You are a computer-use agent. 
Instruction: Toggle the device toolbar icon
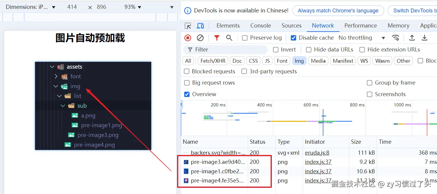[x=201, y=26]
